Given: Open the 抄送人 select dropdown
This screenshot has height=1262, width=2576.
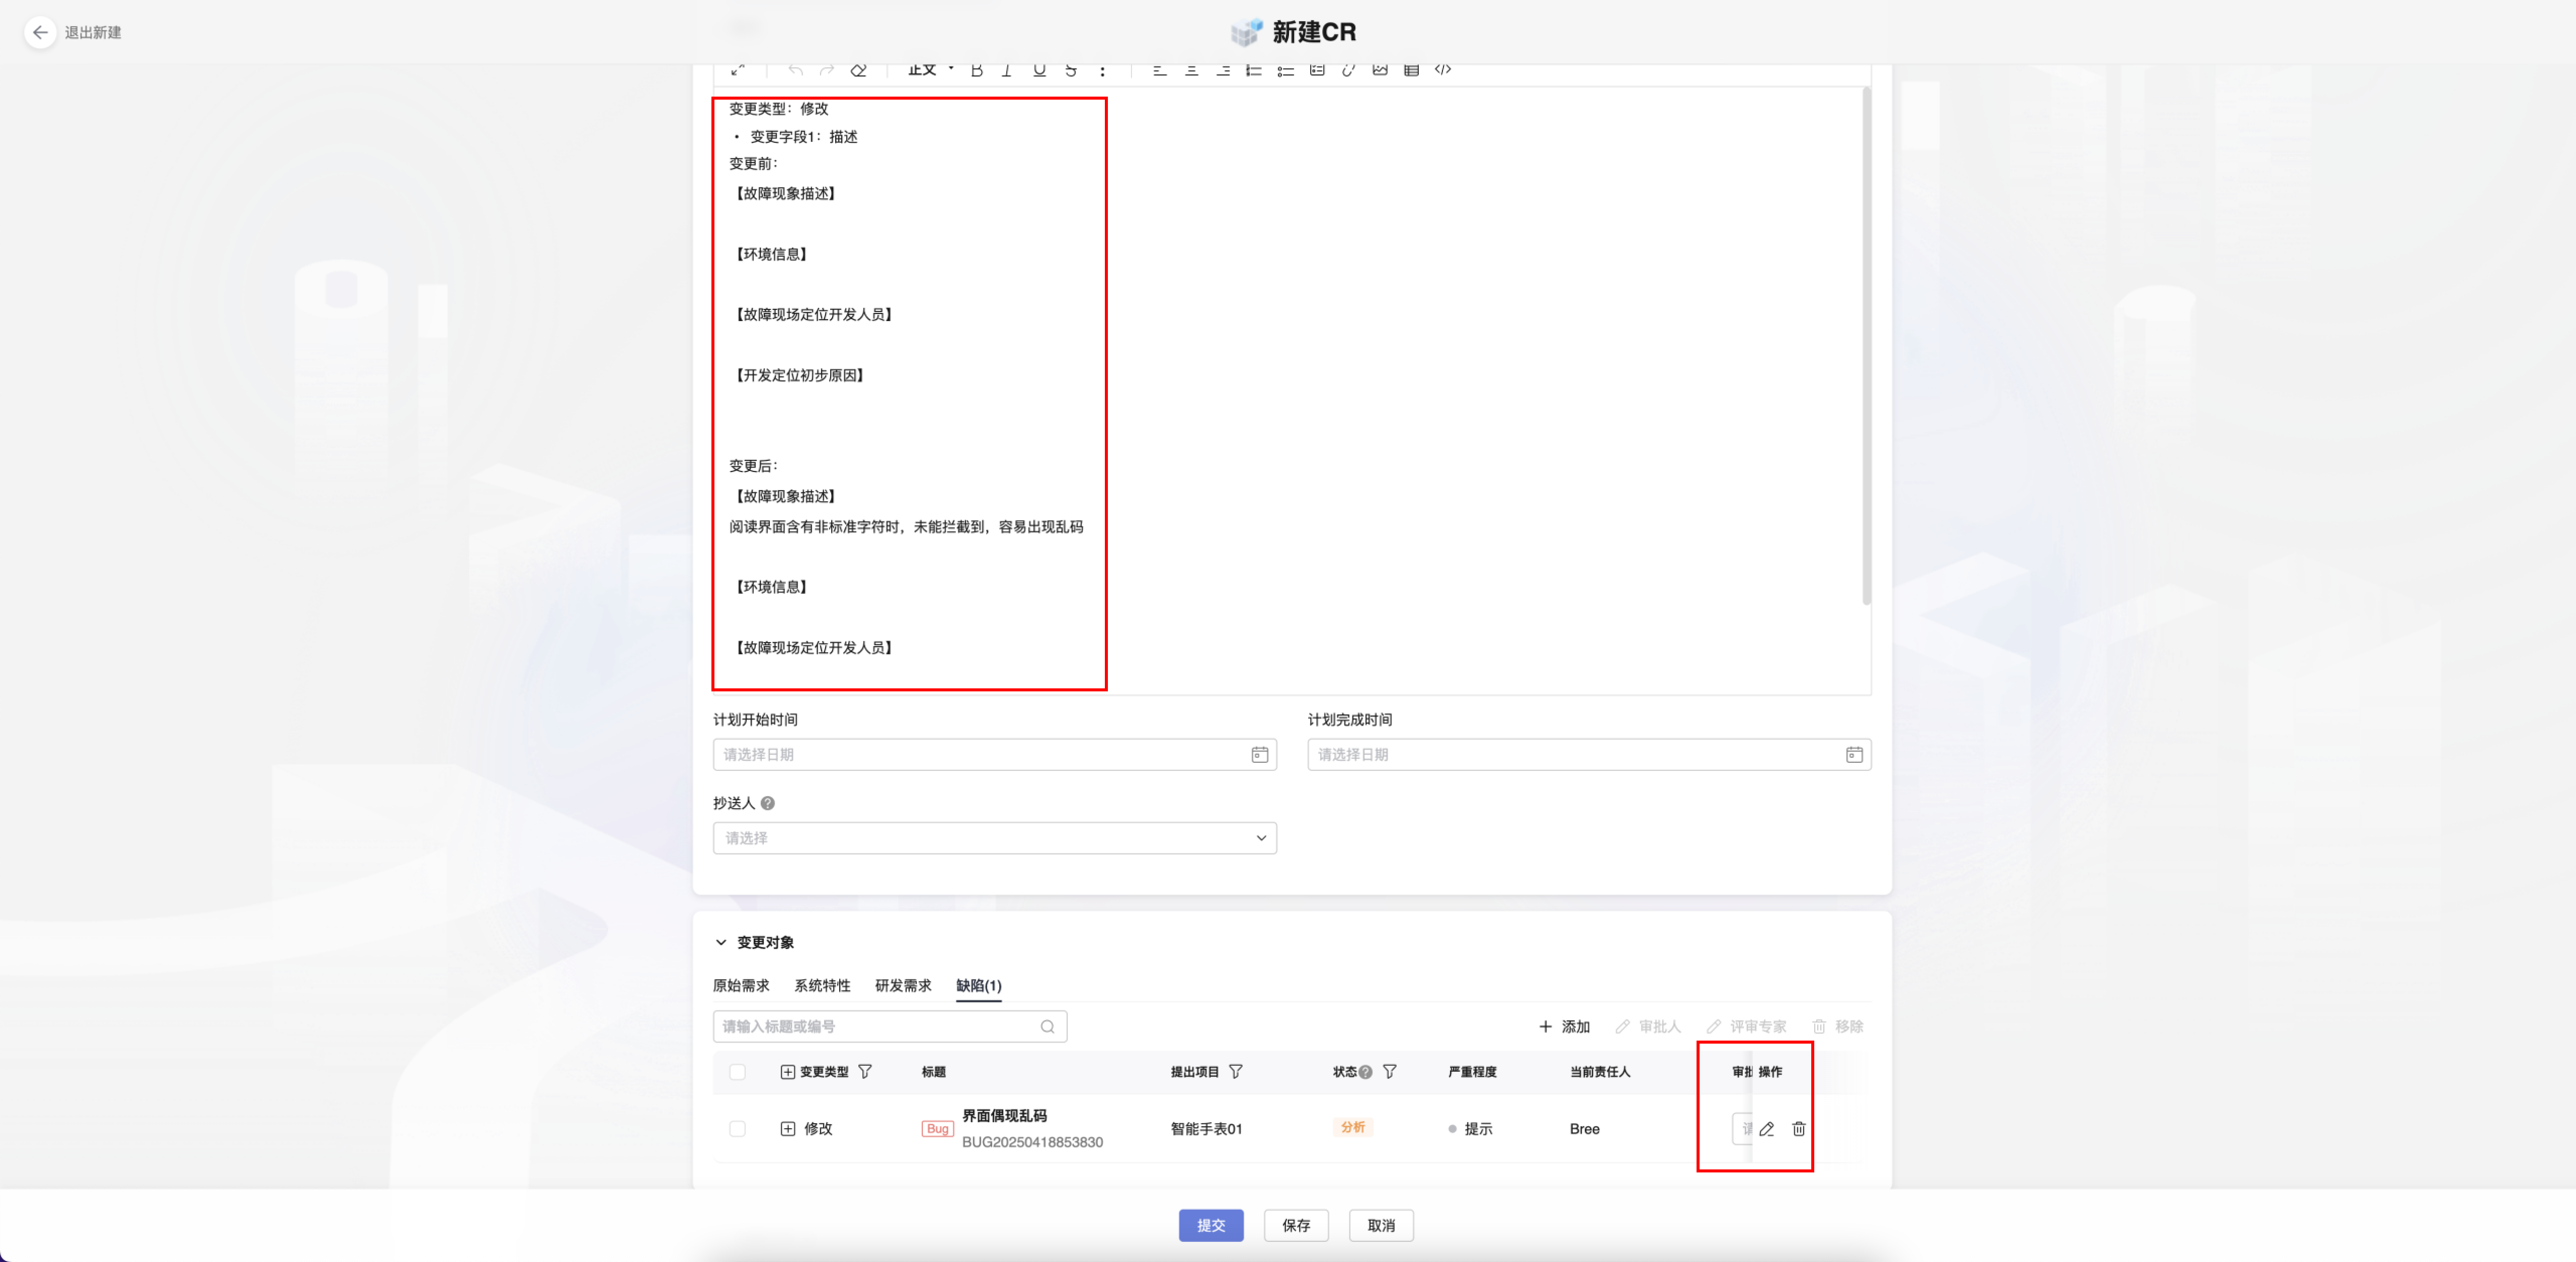Looking at the screenshot, I should pyautogui.click(x=994, y=838).
